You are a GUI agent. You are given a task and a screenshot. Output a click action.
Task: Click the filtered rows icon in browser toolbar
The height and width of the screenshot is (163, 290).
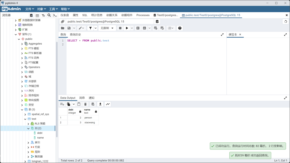pyautogui.click(x=43, y=15)
